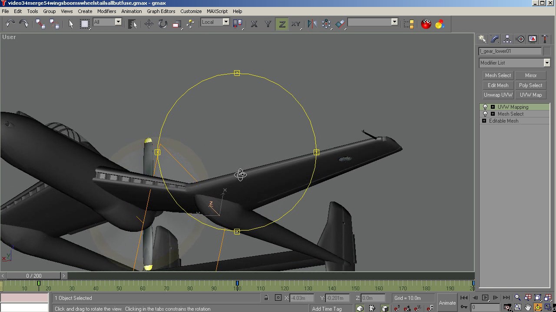Click the Poly Select button
The height and width of the screenshot is (312, 556).
531,85
